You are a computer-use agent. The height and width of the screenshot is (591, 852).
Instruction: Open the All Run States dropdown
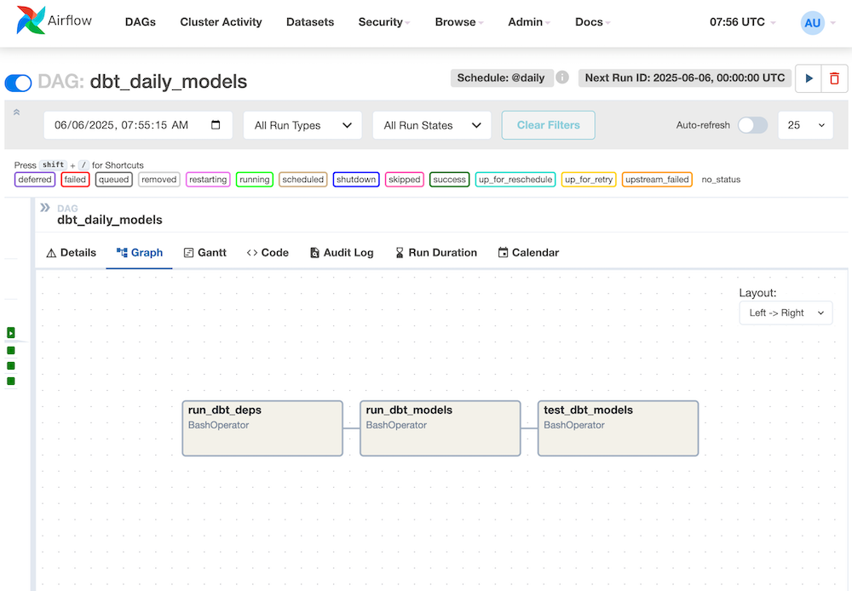[432, 125]
